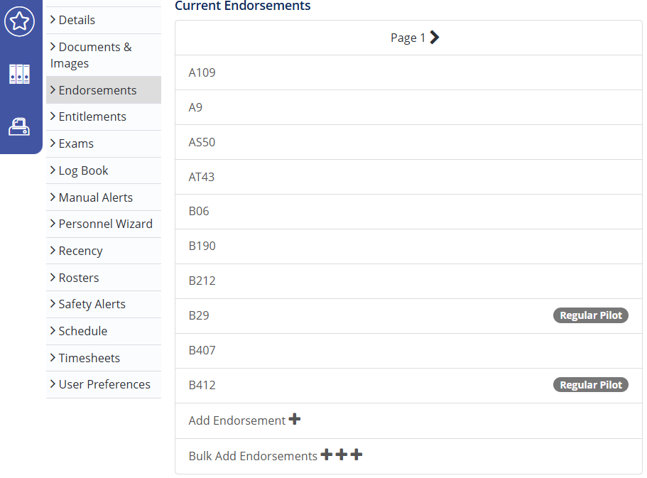Go to next page using chevron arrow
The width and height of the screenshot is (647, 478).
(435, 38)
